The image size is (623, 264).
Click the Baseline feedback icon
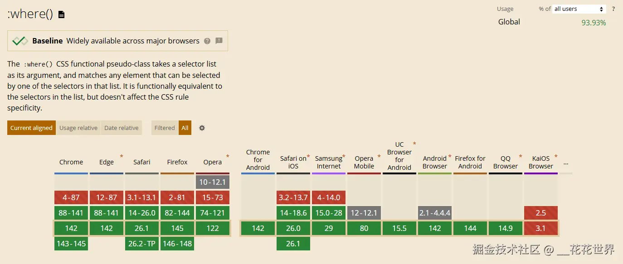[219, 41]
